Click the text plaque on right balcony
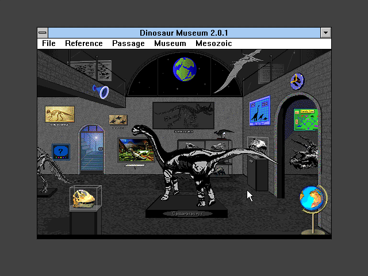The image size is (368, 276). (x=270, y=74)
